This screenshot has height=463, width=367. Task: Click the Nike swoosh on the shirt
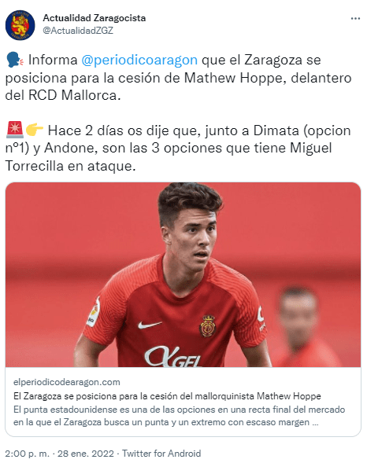coord(150,325)
